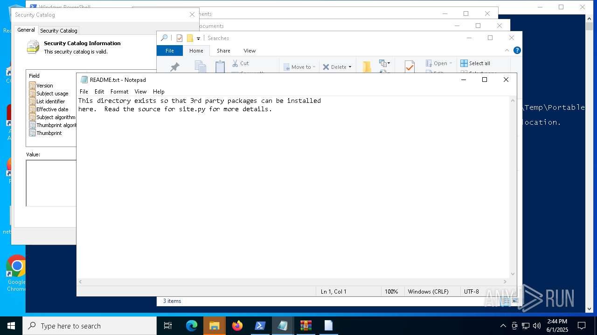Click 'Ln 1, Col 1' in Notepad status bar
The height and width of the screenshot is (335, 597).
[333, 292]
